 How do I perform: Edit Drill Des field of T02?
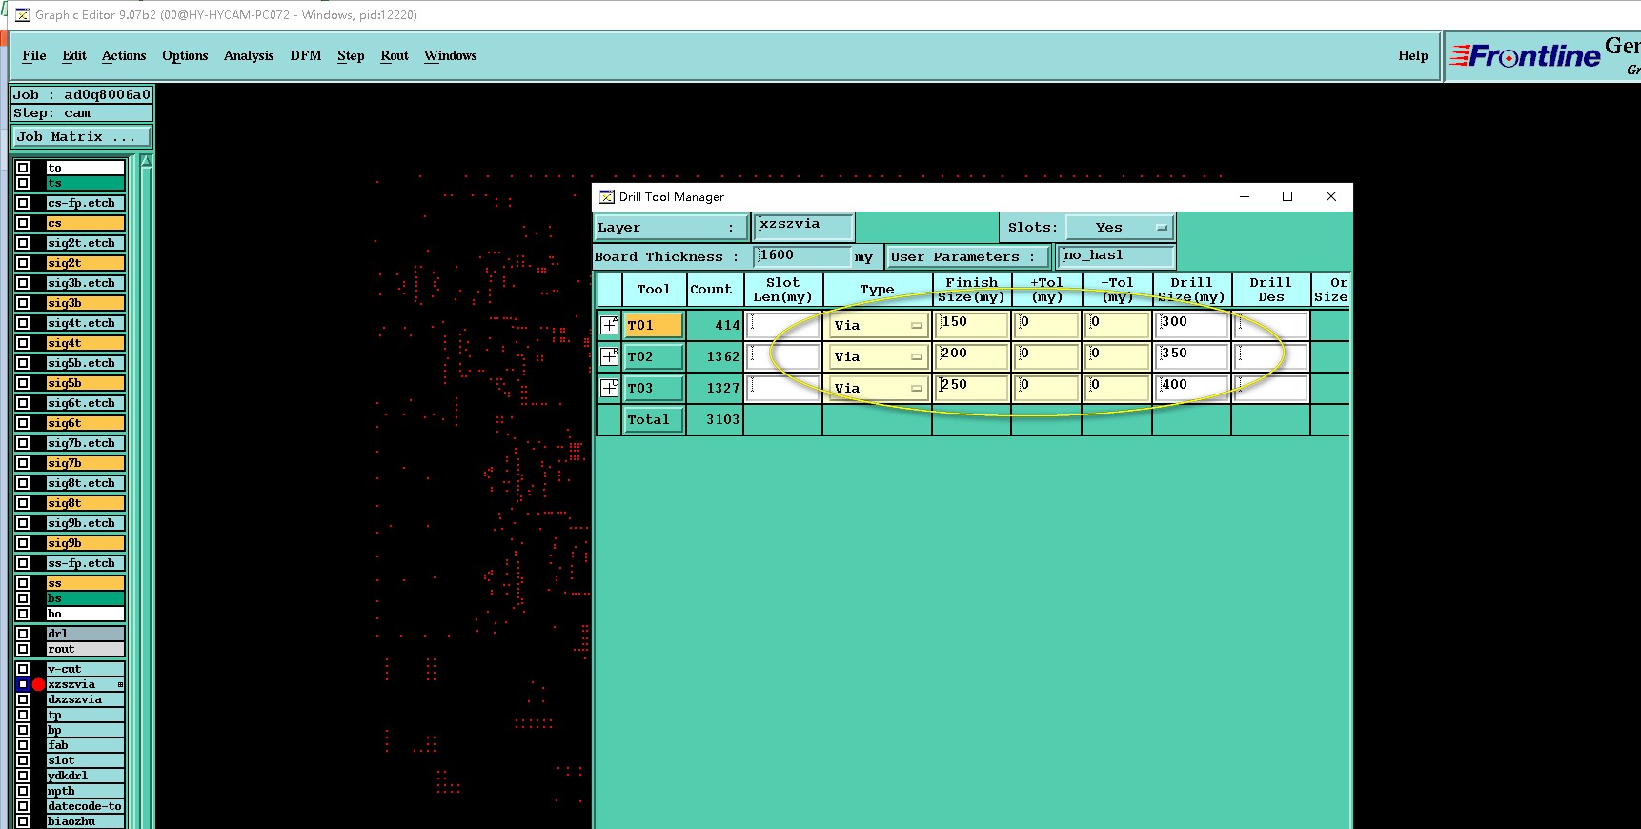point(1271,356)
